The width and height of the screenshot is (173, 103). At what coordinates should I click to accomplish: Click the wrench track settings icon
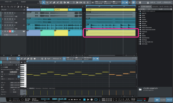(8, 7)
